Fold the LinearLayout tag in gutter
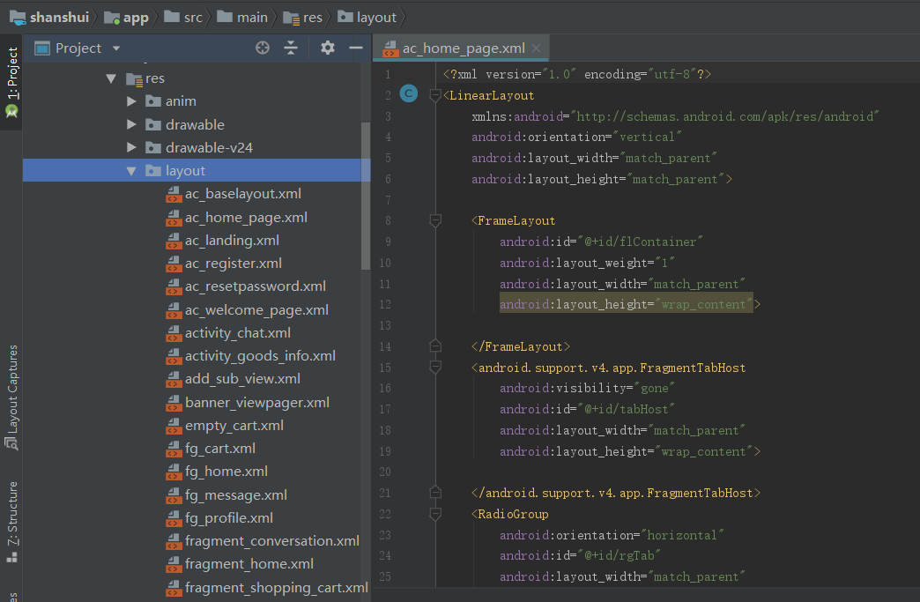 coord(434,95)
